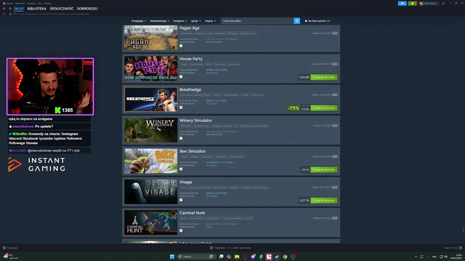Viewport: 465px width, 261px height.
Task: Click the Dodaj grę plus icon
Action: pos(4,248)
